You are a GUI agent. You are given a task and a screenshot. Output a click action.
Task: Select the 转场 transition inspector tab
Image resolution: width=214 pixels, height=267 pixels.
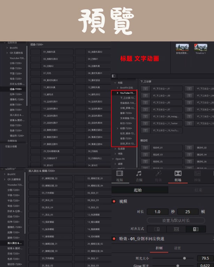click(x=178, y=173)
